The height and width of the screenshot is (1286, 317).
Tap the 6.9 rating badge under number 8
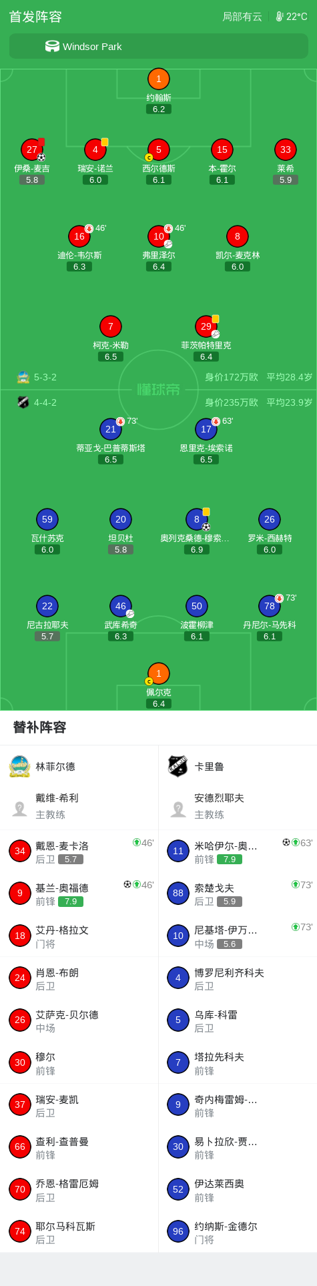point(197,550)
